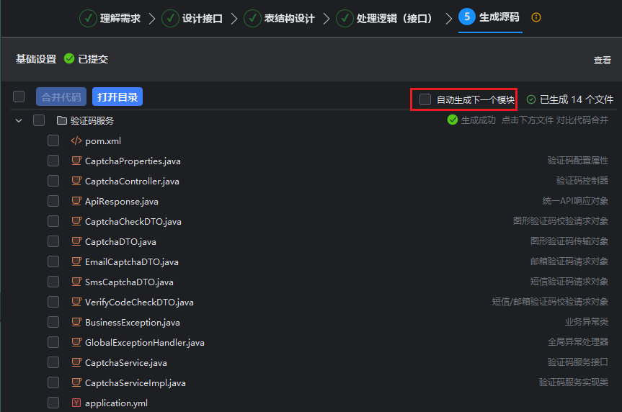Switch to the 表结构设计 step
This screenshot has width=622, height=412.
(288, 18)
